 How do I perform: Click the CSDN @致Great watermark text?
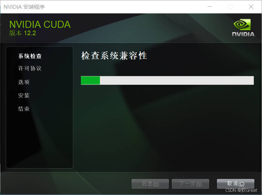pos(241,190)
